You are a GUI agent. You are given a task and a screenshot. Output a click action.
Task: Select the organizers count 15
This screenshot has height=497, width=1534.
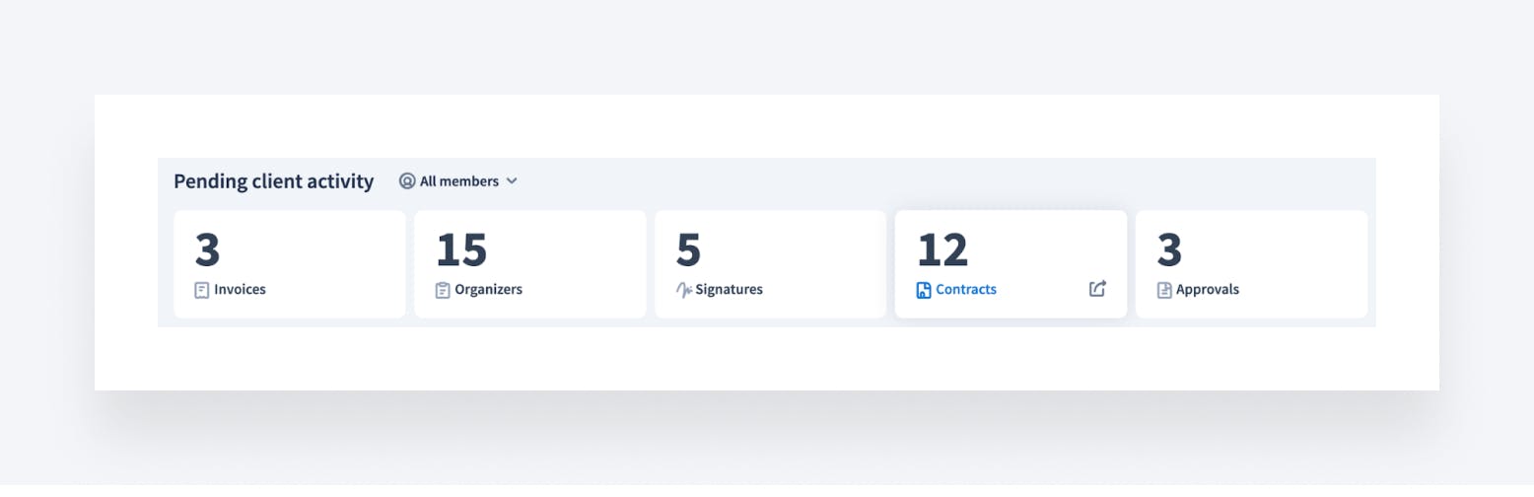coord(461,250)
